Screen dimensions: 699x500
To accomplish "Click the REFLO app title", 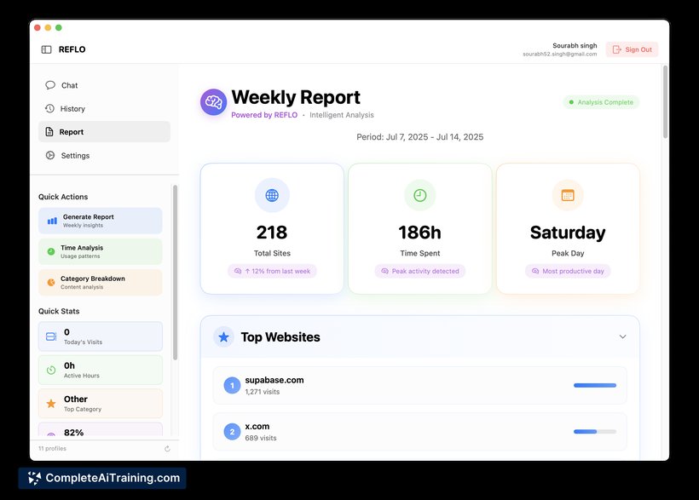I will [x=72, y=49].
